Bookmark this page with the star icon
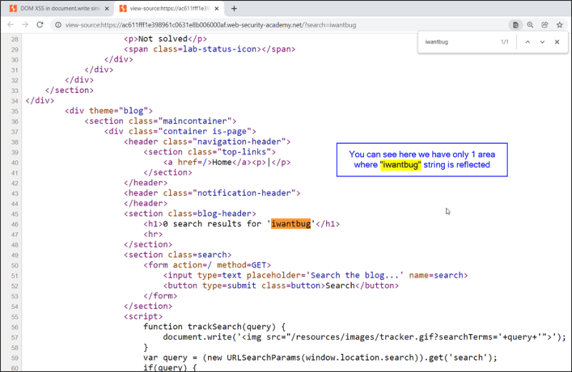Viewport: 572px width, 372px height. coord(560,25)
